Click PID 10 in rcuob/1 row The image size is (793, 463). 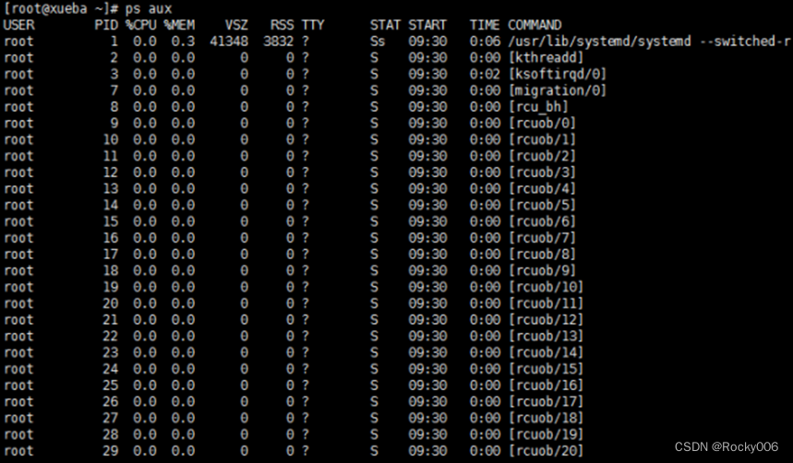pyautogui.click(x=110, y=139)
